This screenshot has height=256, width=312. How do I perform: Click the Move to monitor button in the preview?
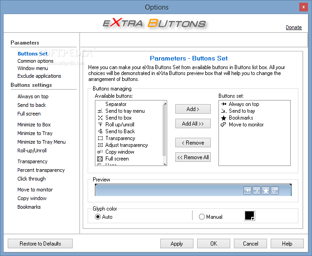coord(275,191)
